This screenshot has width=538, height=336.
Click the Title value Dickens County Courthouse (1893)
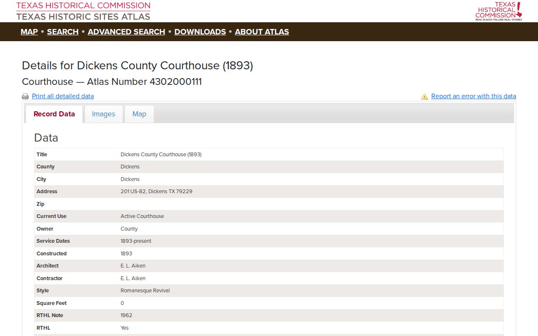161,155
